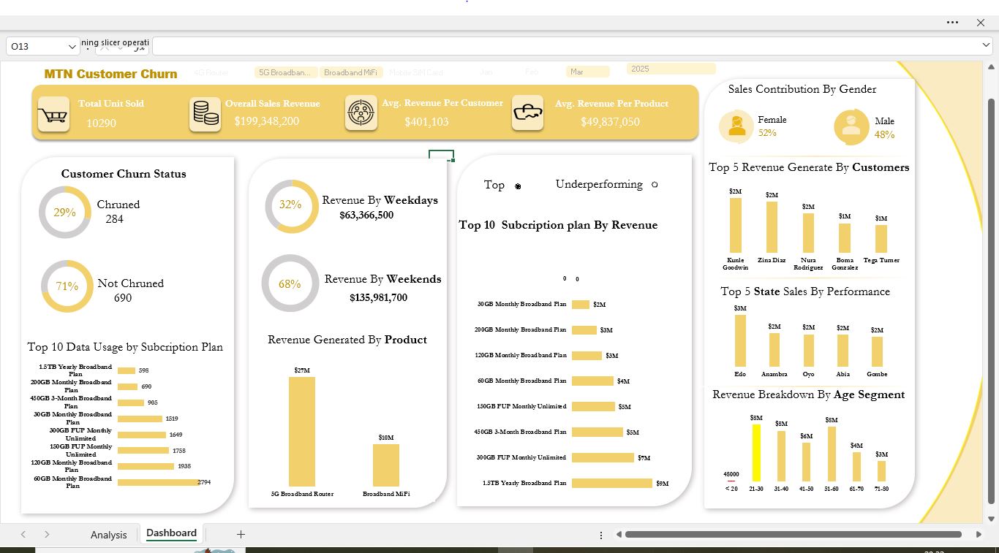This screenshot has width=999, height=553.
Task: Click the shopping cart icon for Total Unit Sold
Action: click(x=53, y=115)
